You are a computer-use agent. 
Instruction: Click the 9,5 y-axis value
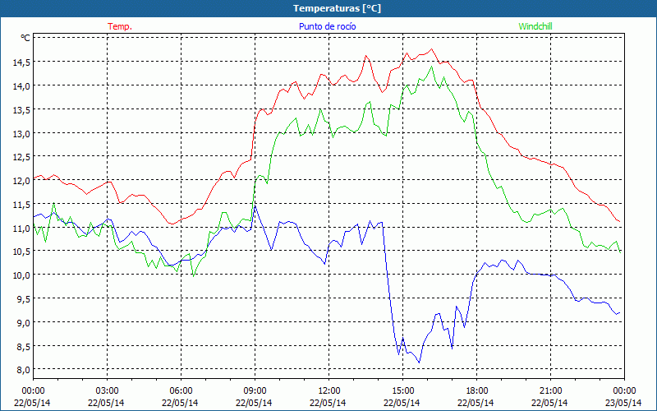click(23, 298)
